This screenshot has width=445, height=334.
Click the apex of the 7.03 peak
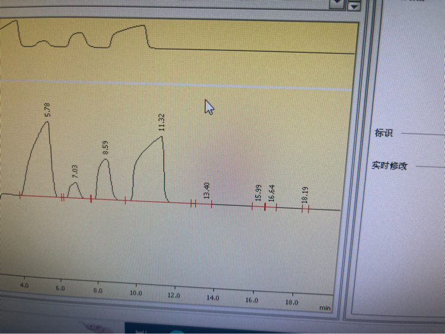coord(75,183)
